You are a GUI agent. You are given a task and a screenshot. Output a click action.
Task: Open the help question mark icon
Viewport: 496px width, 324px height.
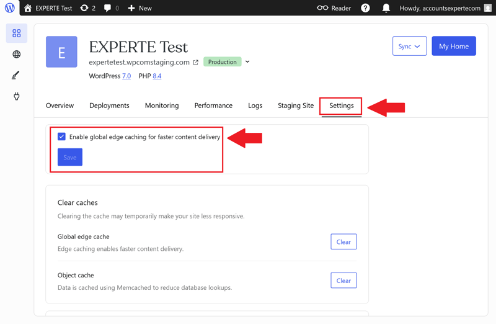point(365,8)
